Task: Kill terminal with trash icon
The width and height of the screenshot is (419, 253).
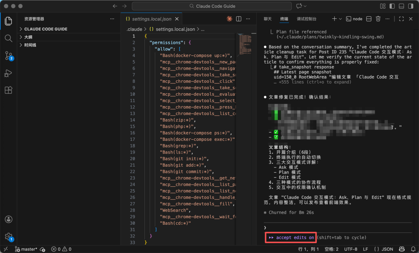Action: pyautogui.click(x=378, y=19)
